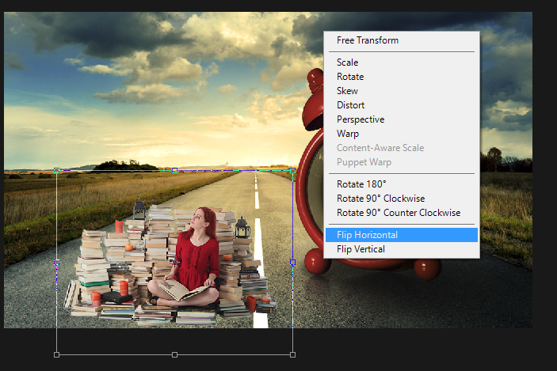This screenshot has height=371, width=557.
Task: Choose Flip Vertical from the menu
Action: click(361, 249)
